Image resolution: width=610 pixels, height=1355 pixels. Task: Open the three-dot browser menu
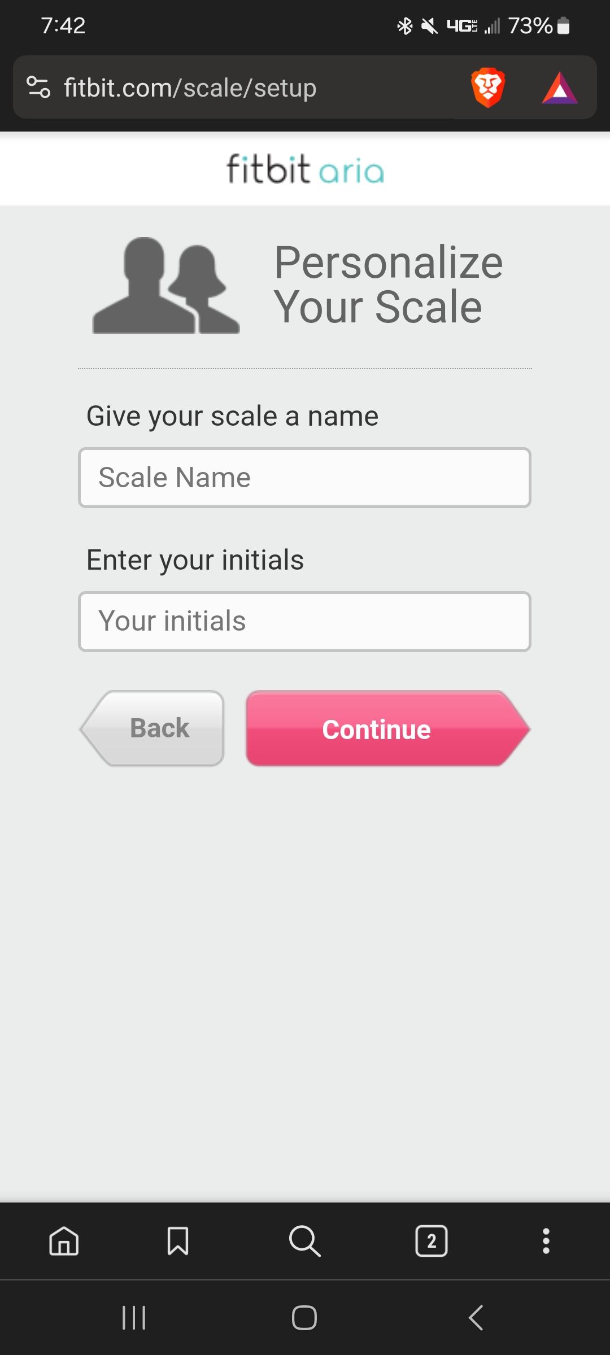(x=546, y=1241)
